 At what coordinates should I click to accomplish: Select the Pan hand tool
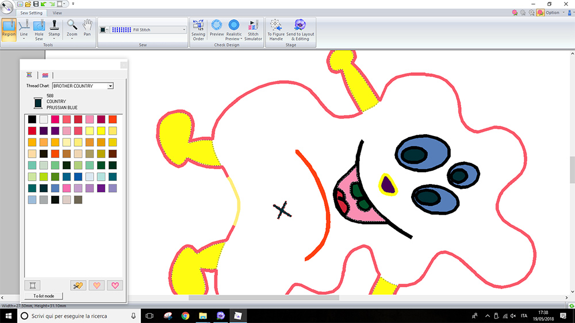87,28
